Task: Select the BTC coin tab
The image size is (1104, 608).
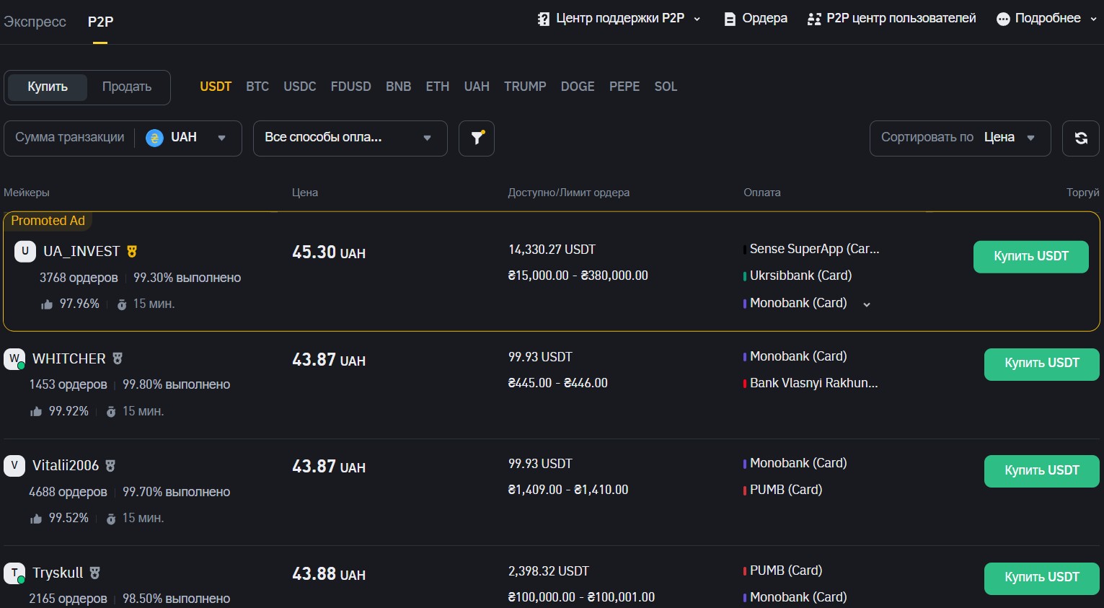Action: point(257,87)
